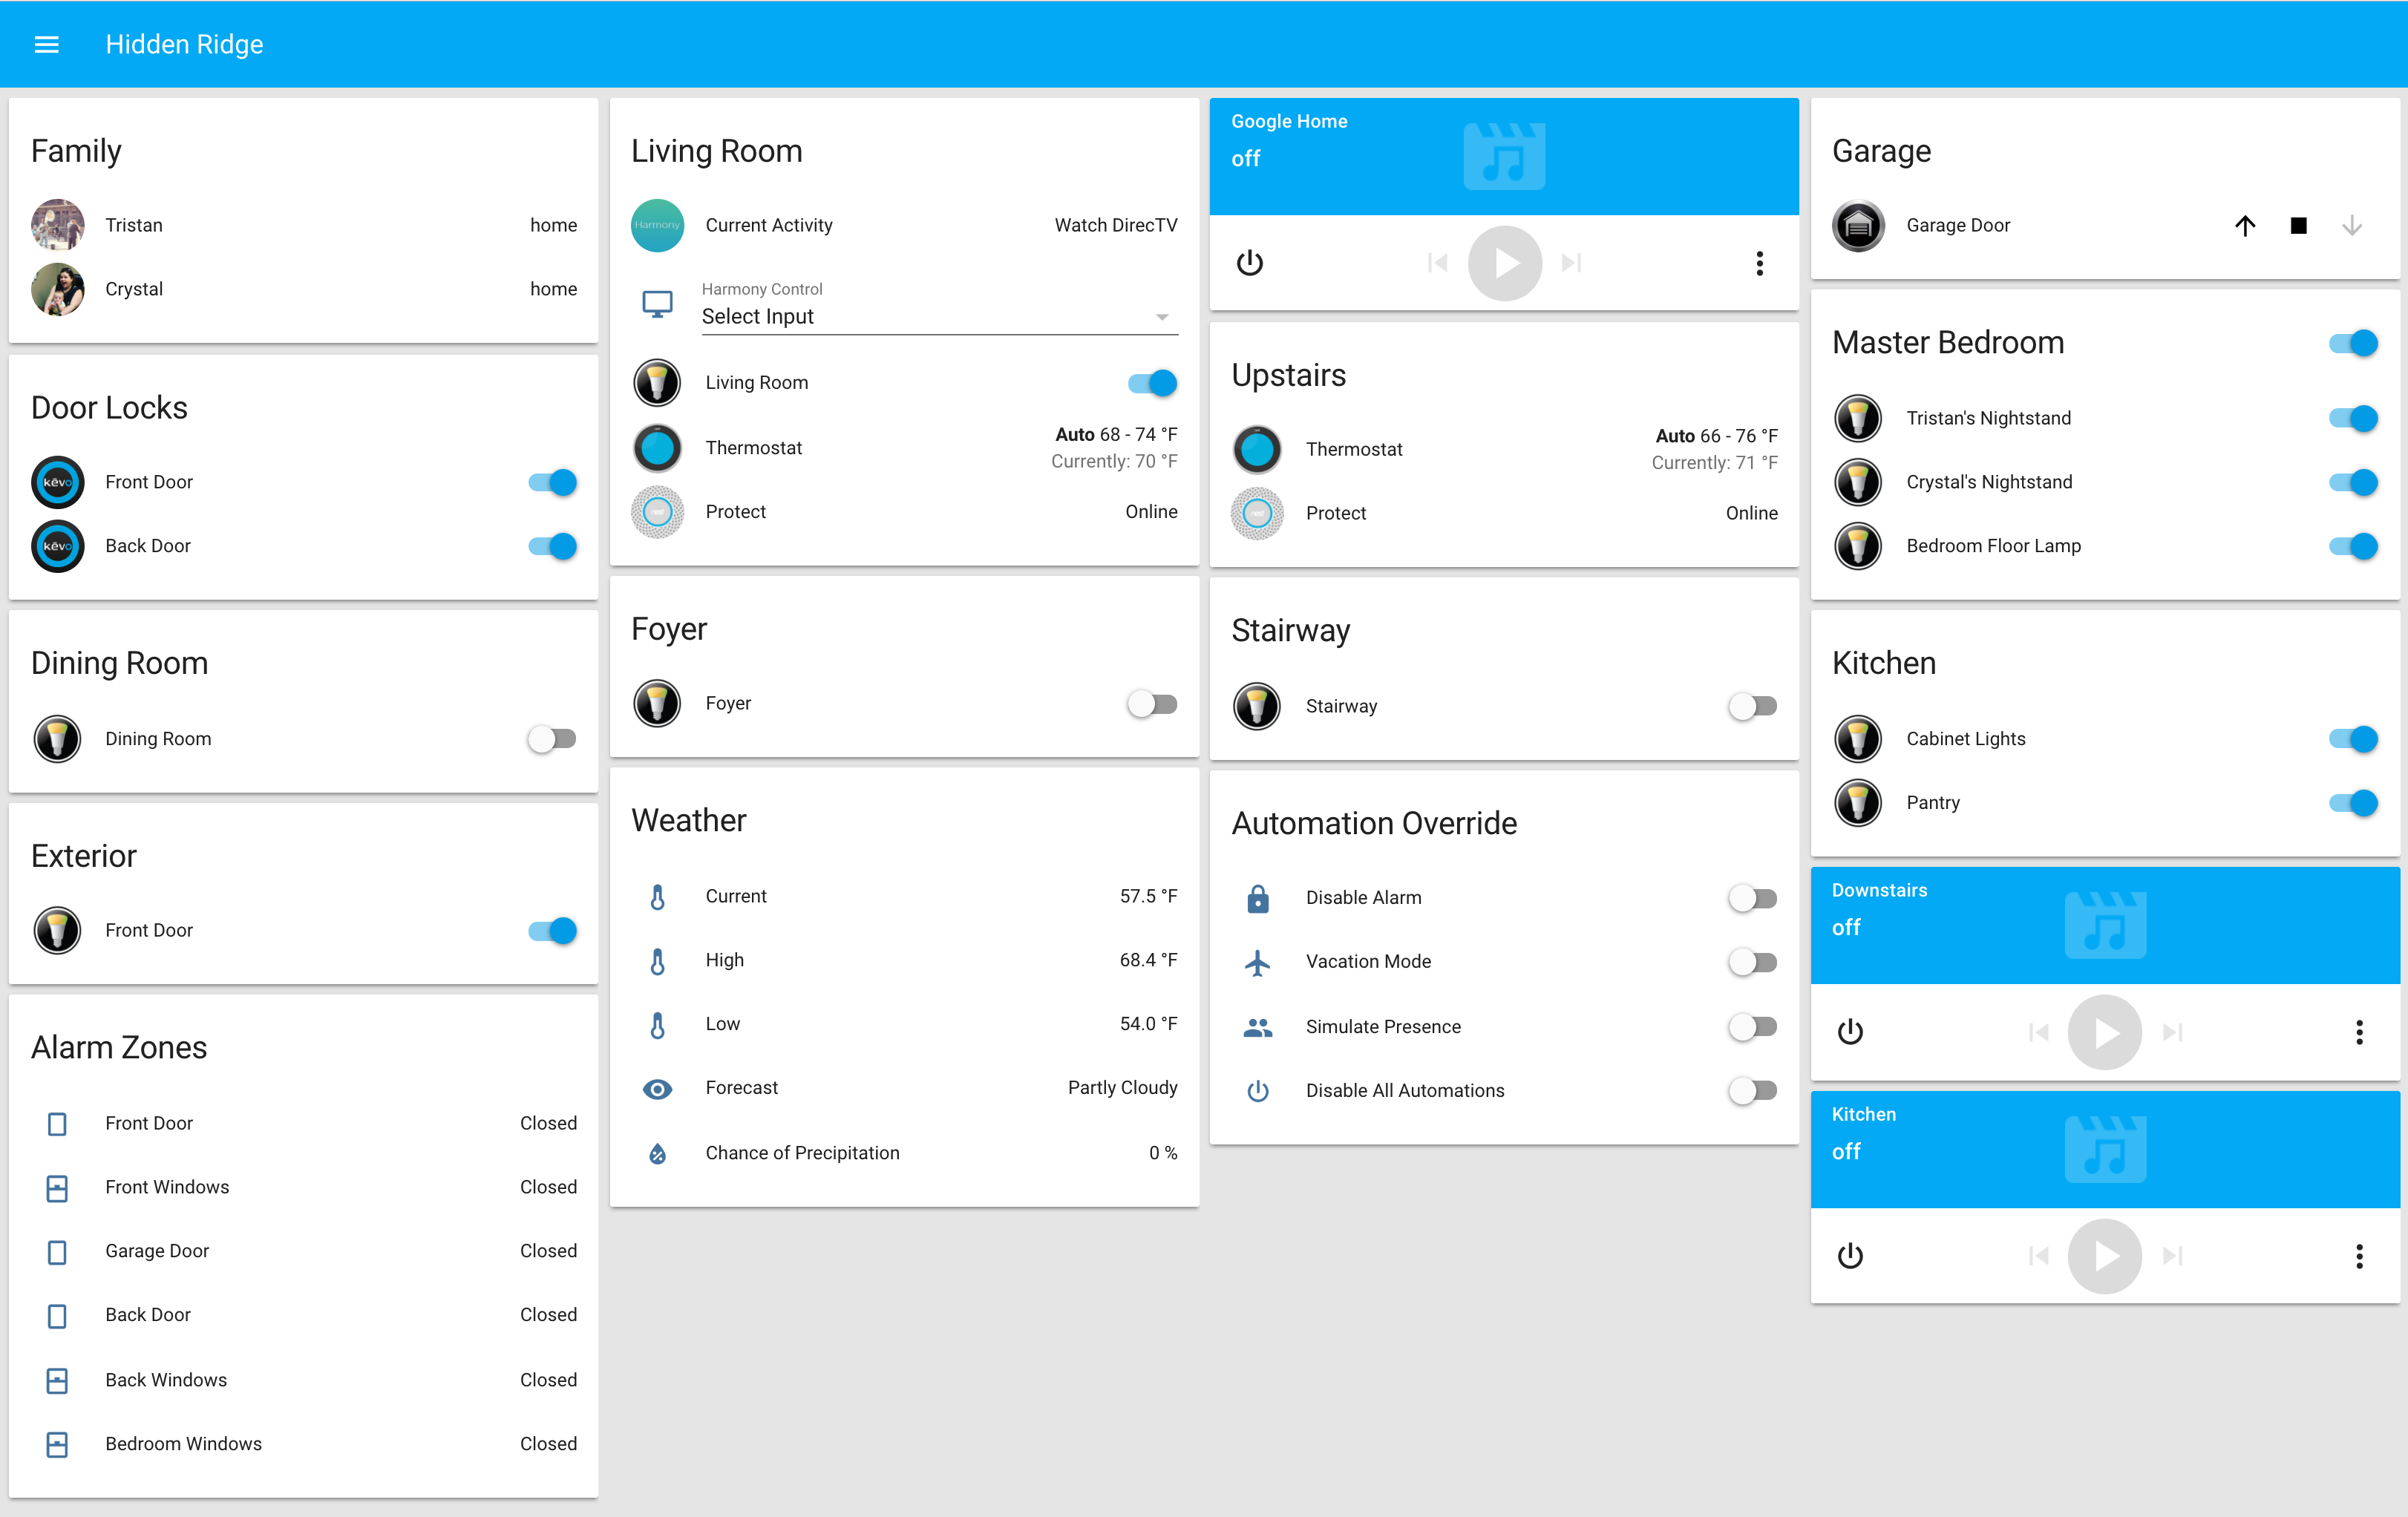This screenshot has width=2408, height=1517.
Task: Toggle the Dining Room light switch
Action: pos(552,739)
